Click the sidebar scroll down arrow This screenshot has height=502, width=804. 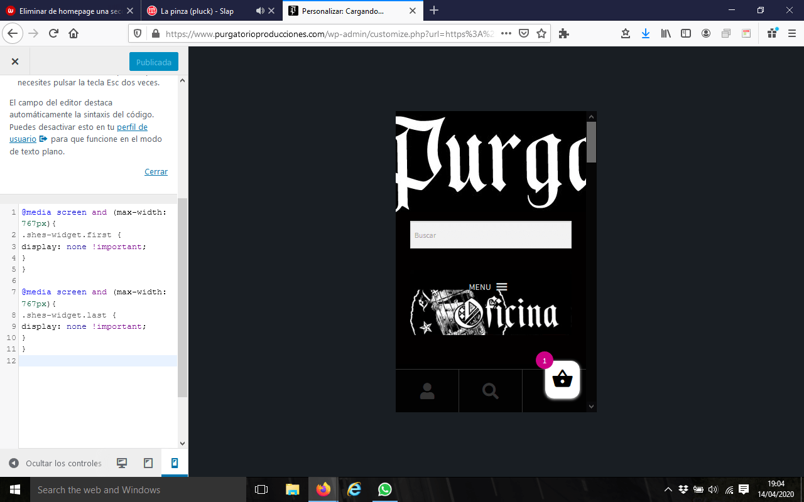183,444
